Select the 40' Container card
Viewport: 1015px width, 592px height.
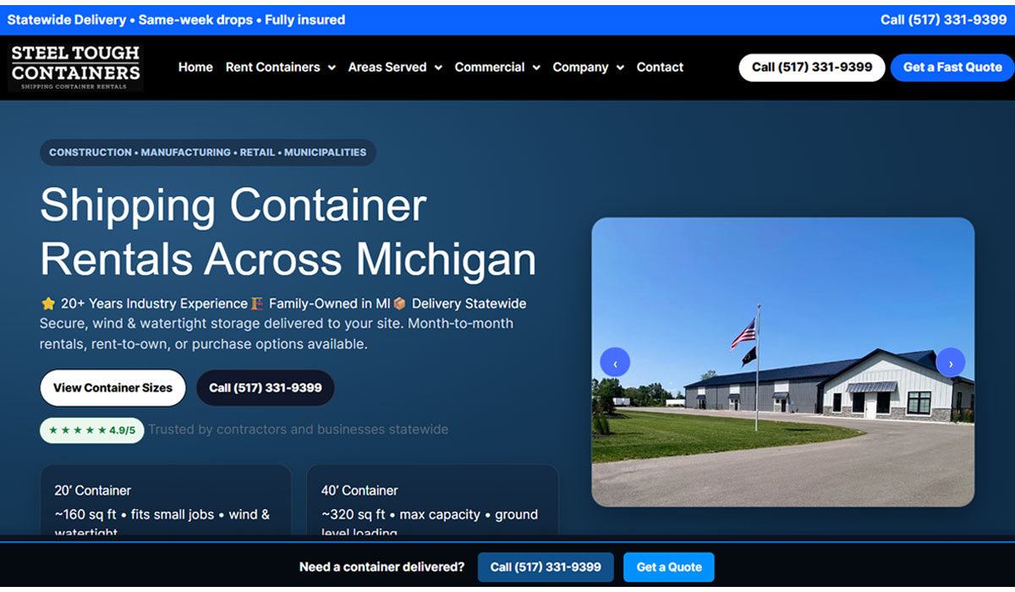click(x=432, y=500)
